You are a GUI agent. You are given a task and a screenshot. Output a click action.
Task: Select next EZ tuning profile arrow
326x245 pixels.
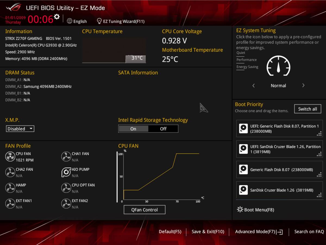pyautogui.click(x=303, y=85)
